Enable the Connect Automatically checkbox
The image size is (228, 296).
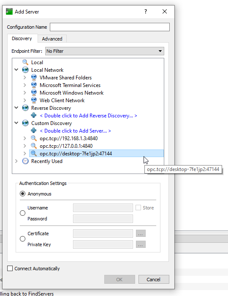[x=10, y=269]
